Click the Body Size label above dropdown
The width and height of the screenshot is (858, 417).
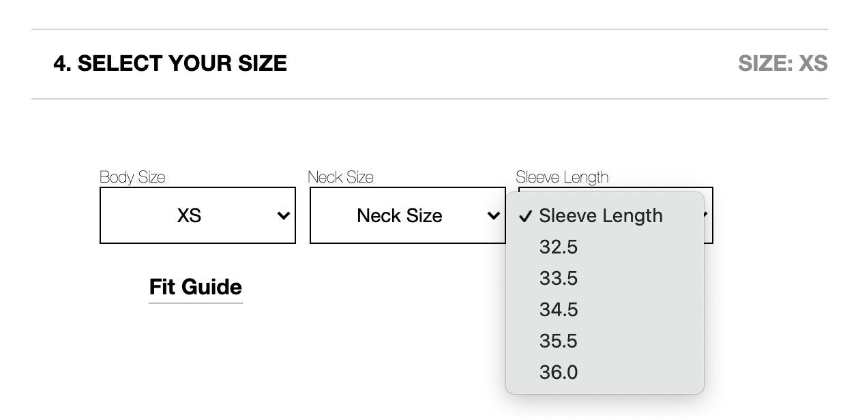coord(132,177)
